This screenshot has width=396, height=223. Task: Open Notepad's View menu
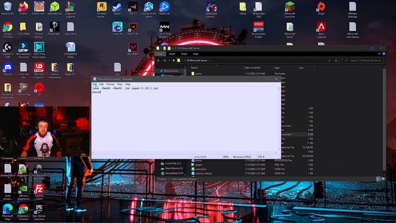click(119, 84)
